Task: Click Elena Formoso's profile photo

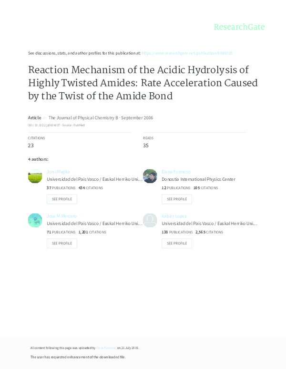Action: click(x=150, y=176)
